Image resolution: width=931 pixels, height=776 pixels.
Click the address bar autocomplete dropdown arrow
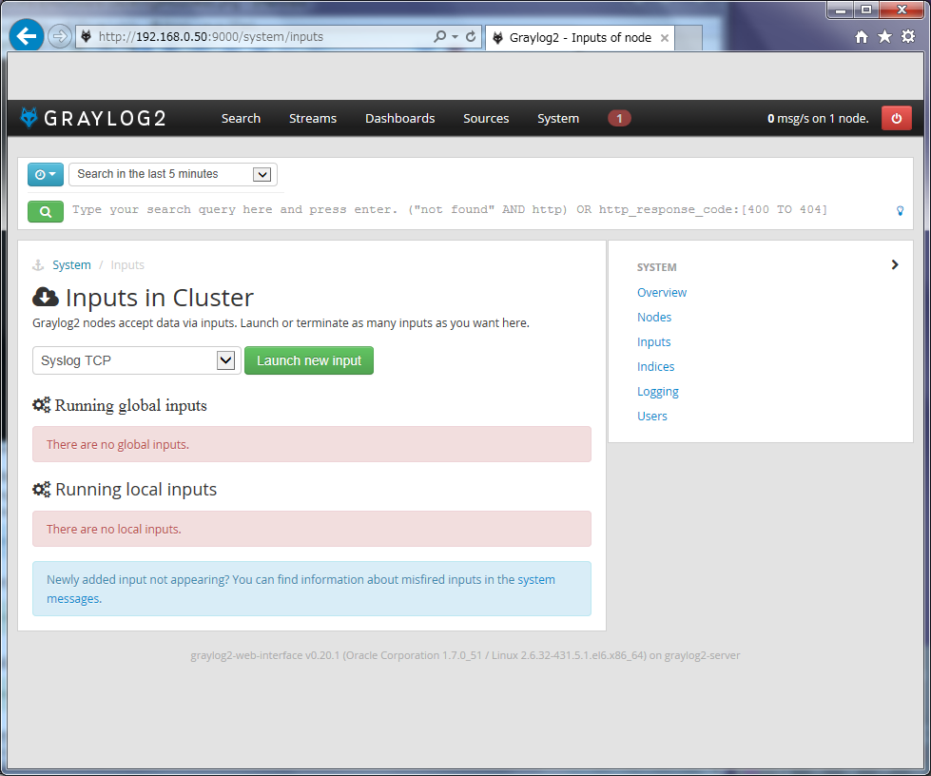(455, 37)
